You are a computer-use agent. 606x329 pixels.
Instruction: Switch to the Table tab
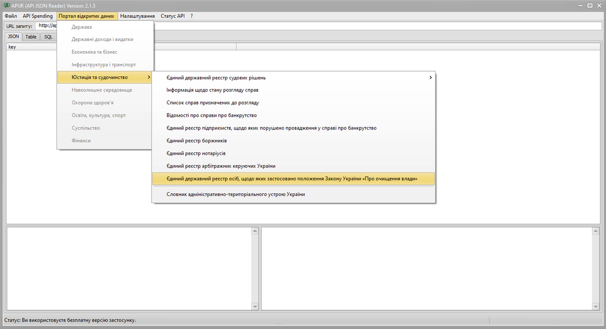pyautogui.click(x=31, y=37)
